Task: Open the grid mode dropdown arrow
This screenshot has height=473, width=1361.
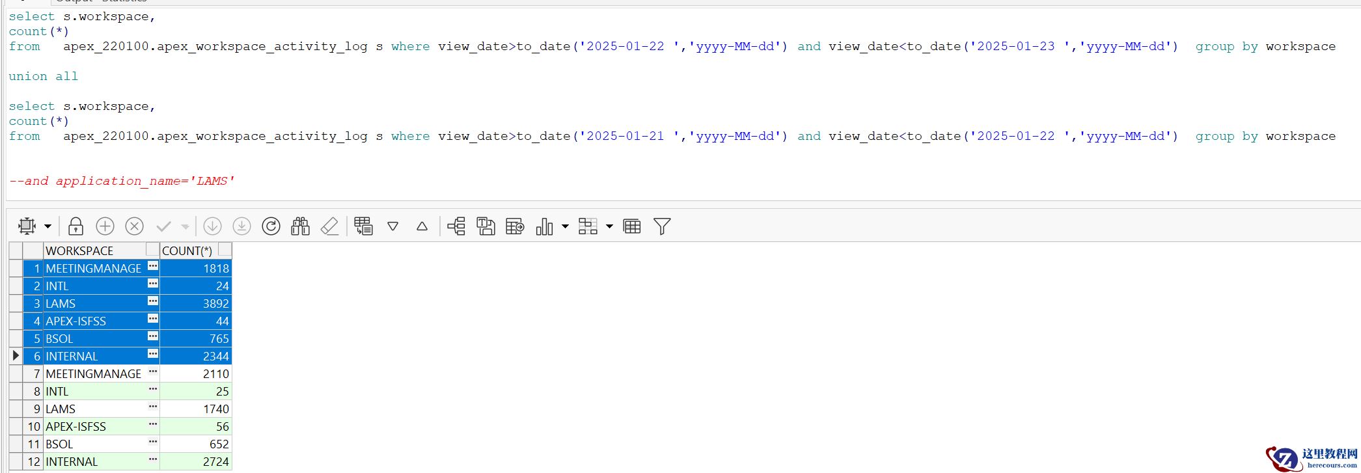Action: coord(48,226)
